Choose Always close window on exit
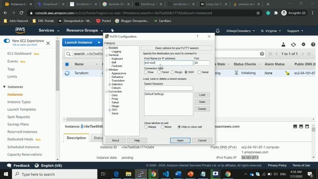 [146, 127]
